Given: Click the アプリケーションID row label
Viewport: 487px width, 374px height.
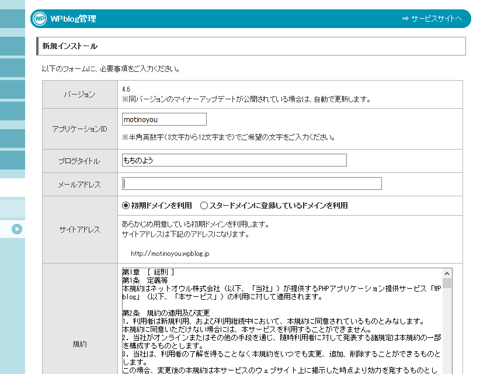Looking at the screenshot, I should 79,129.
